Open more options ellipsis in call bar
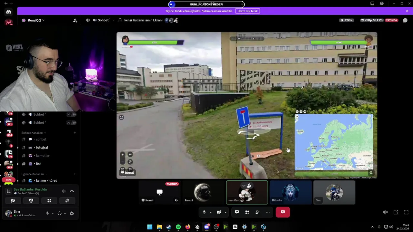 tap(267, 212)
